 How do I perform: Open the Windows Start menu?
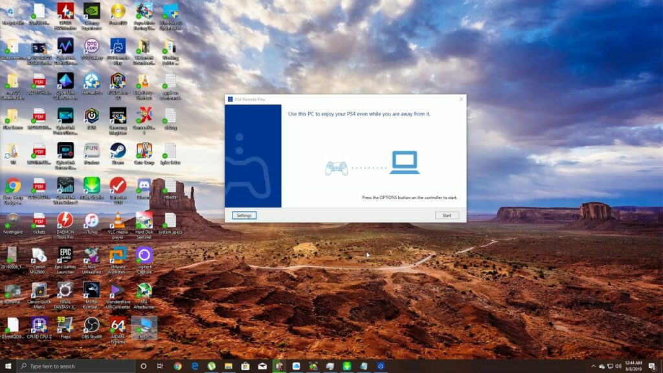[x=6, y=366]
